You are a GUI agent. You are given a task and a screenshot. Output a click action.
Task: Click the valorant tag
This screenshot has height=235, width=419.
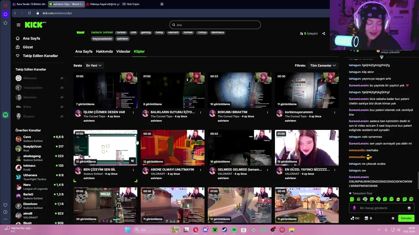(x=173, y=32)
